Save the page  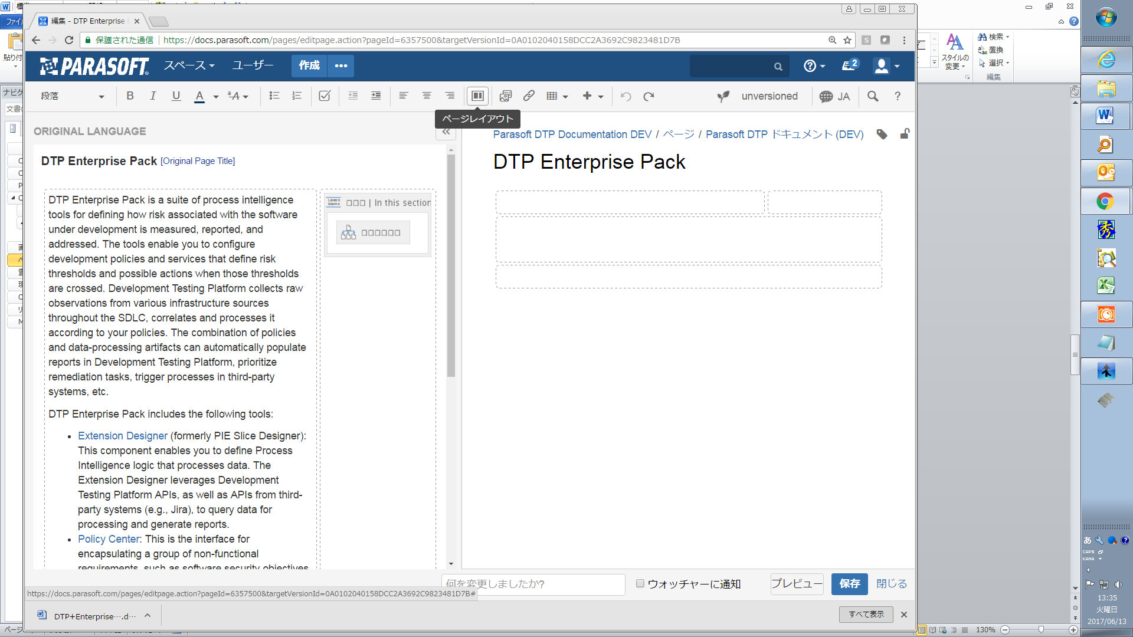(850, 584)
